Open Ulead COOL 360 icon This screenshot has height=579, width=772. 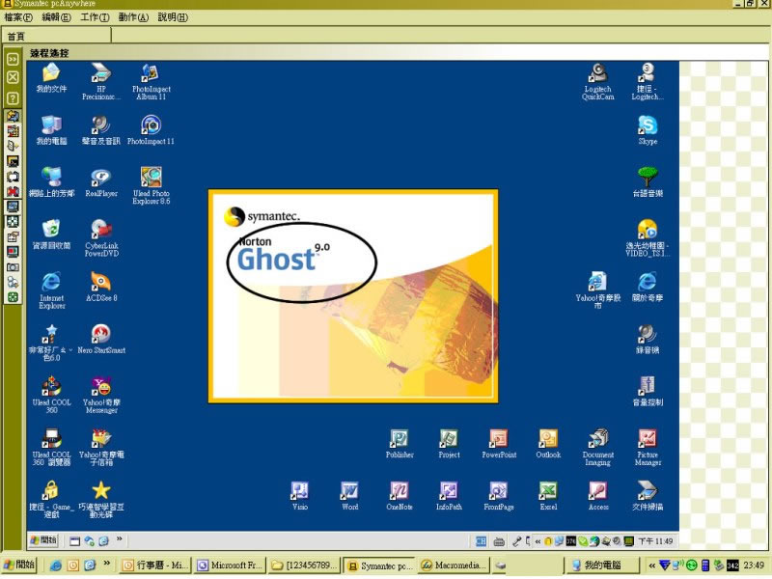pos(51,395)
